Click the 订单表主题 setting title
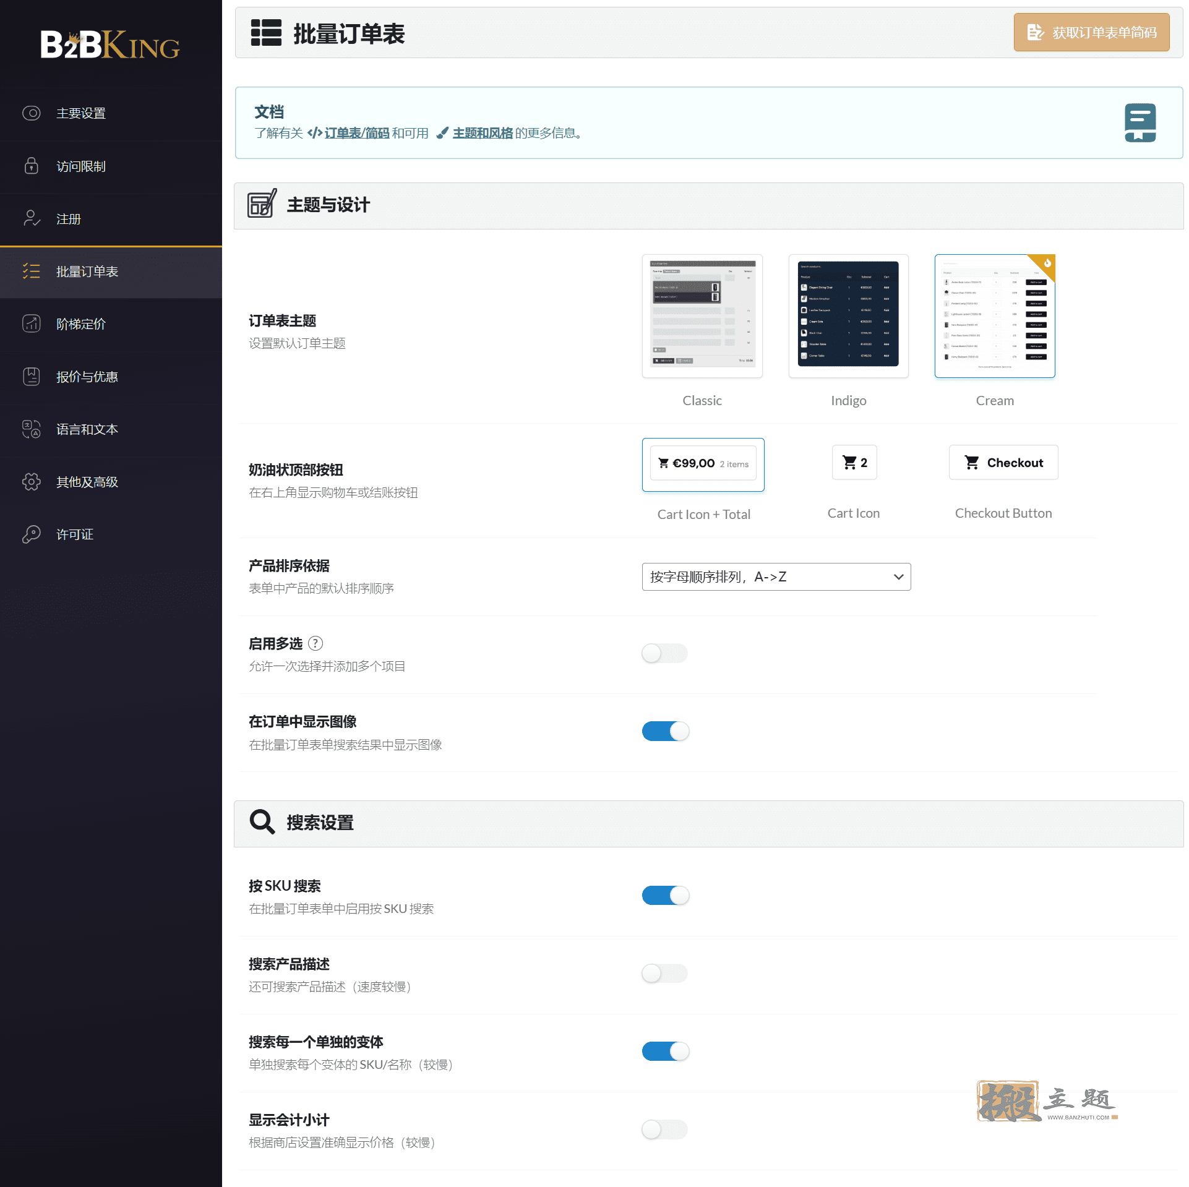Image resolution: width=1189 pixels, height=1187 pixels. [282, 320]
